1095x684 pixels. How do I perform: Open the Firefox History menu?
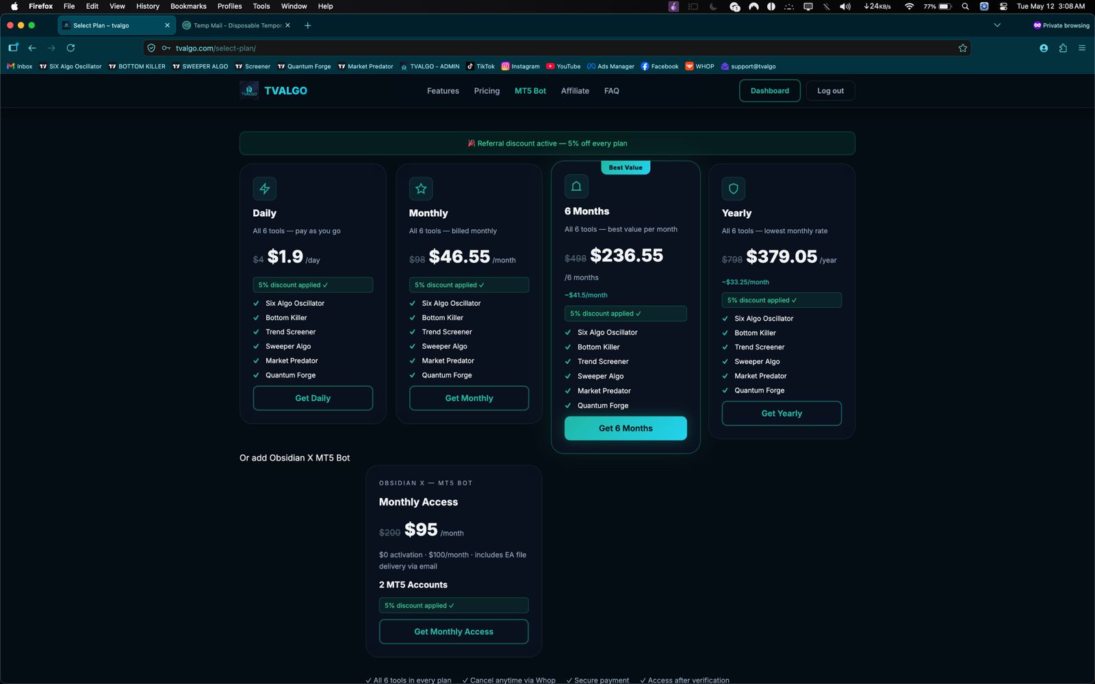(148, 6)
